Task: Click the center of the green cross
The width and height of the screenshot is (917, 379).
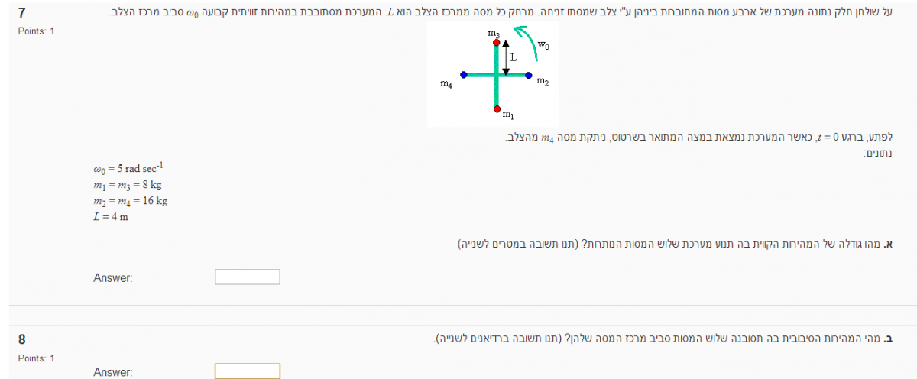Action: click(497, 75)
